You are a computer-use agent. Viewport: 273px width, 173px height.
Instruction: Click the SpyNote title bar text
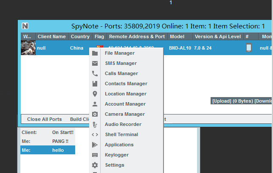pyautogui.click(x=168, y=26)
